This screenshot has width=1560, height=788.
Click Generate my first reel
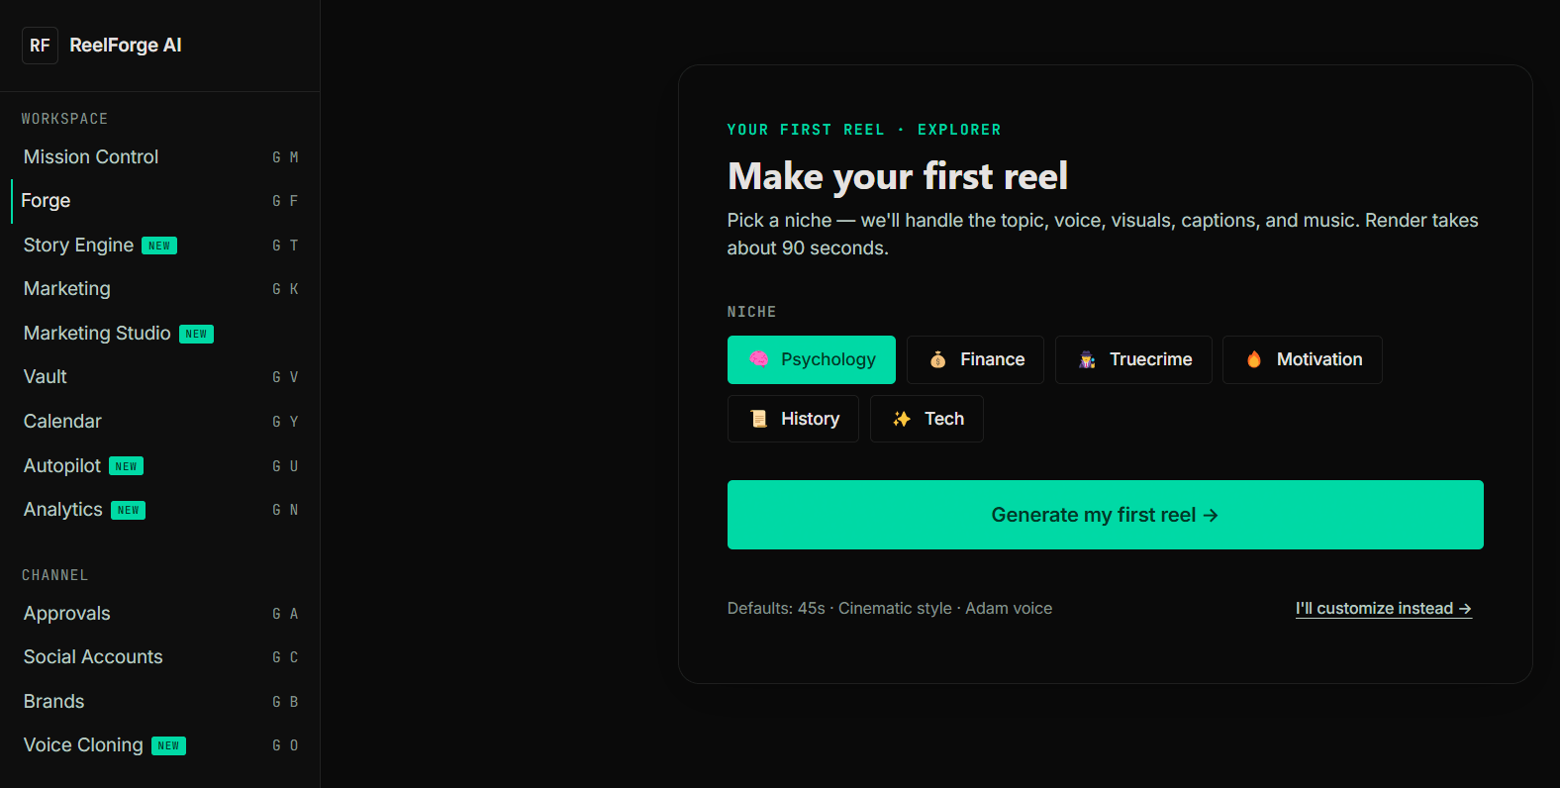tap(1105, 515)
